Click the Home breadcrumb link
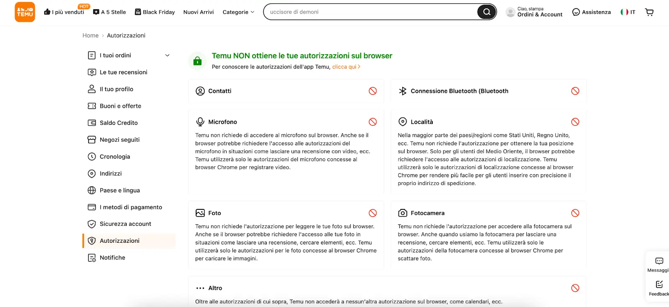 point(90,35)
